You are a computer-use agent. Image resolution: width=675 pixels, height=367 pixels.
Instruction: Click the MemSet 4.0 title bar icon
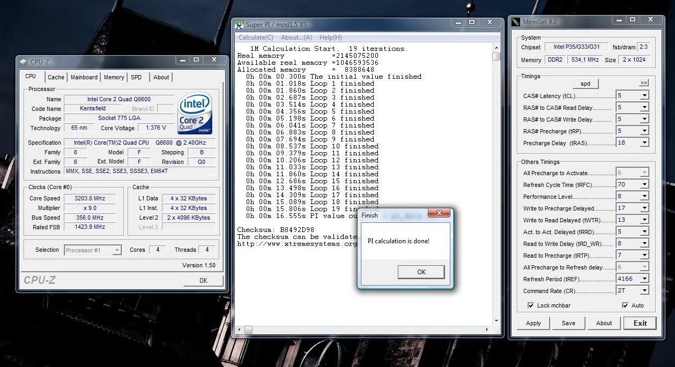[x=516, y=22]
